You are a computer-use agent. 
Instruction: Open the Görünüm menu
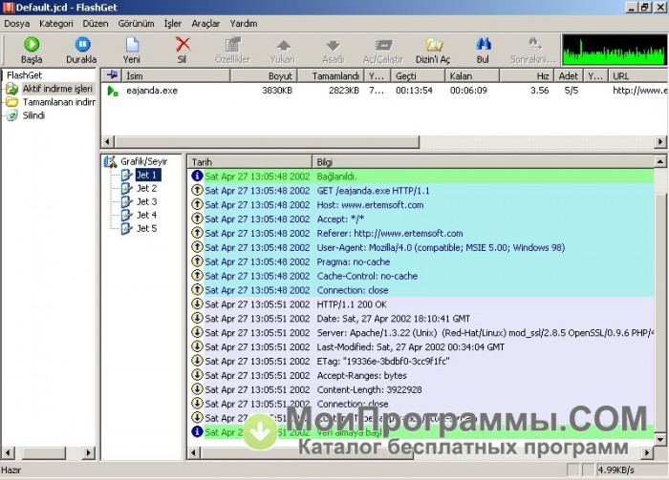click(136, 24)
